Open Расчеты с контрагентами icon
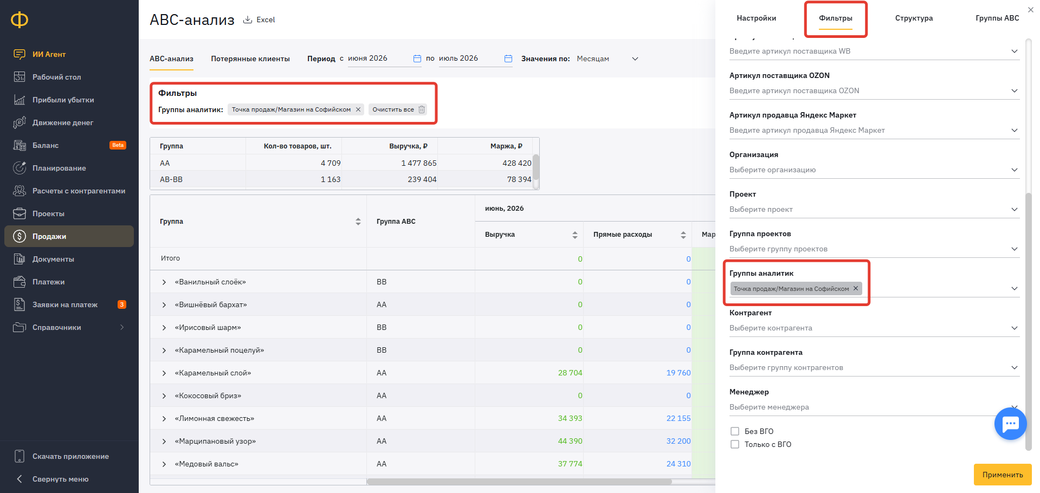This screenshot has height=493, width=1040. (x=20, y=191)
